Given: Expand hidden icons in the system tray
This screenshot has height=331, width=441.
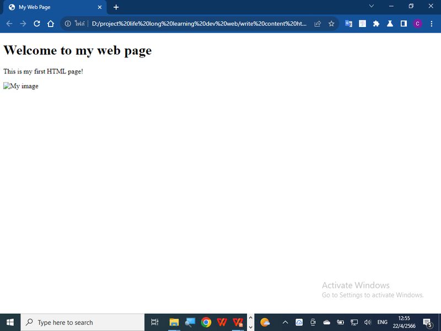Looking at the screenshot, I should click(x=286, y=322).
